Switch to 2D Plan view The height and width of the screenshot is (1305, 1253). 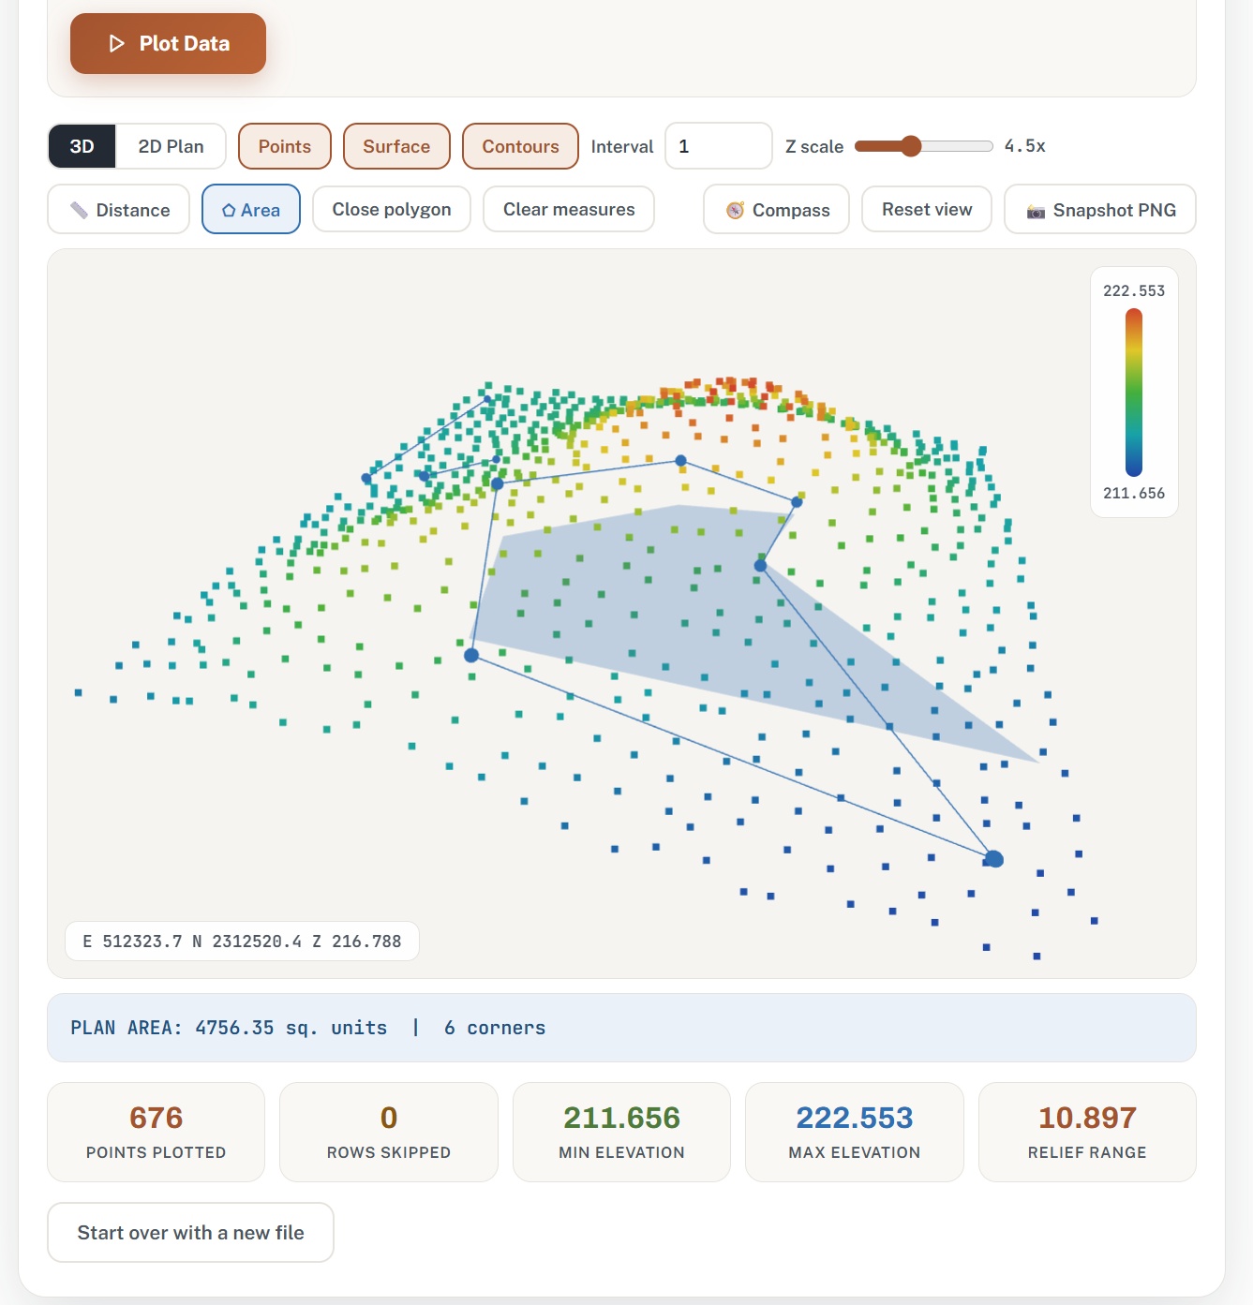coord(171,146)
